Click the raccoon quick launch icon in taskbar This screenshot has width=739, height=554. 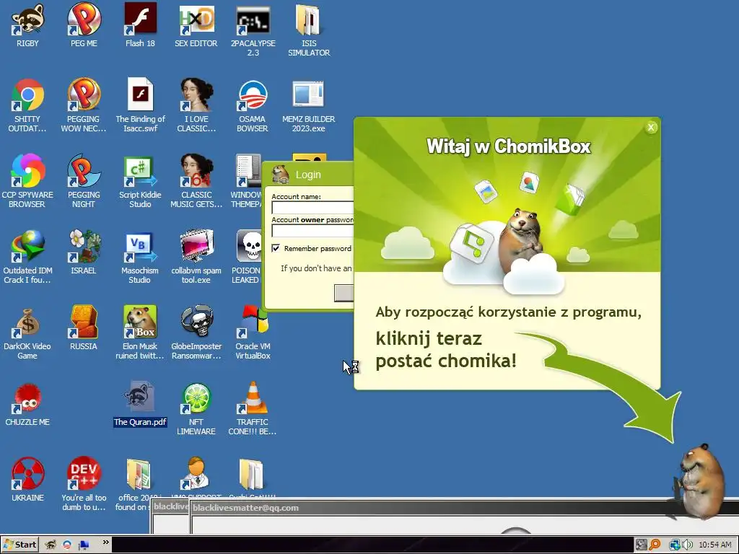51,545
